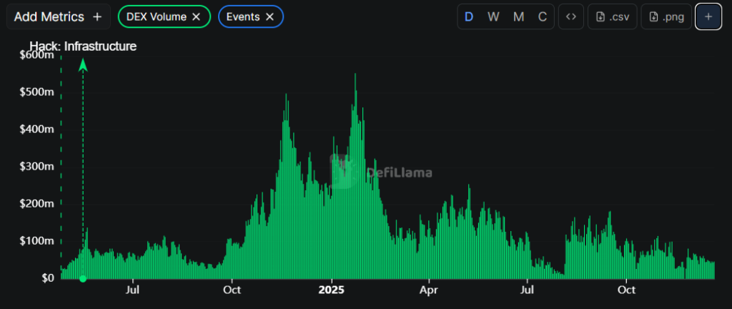This screenshot has width=732, height=309.
Task: Click the $400m y-axis label
Action: point(37,129)
